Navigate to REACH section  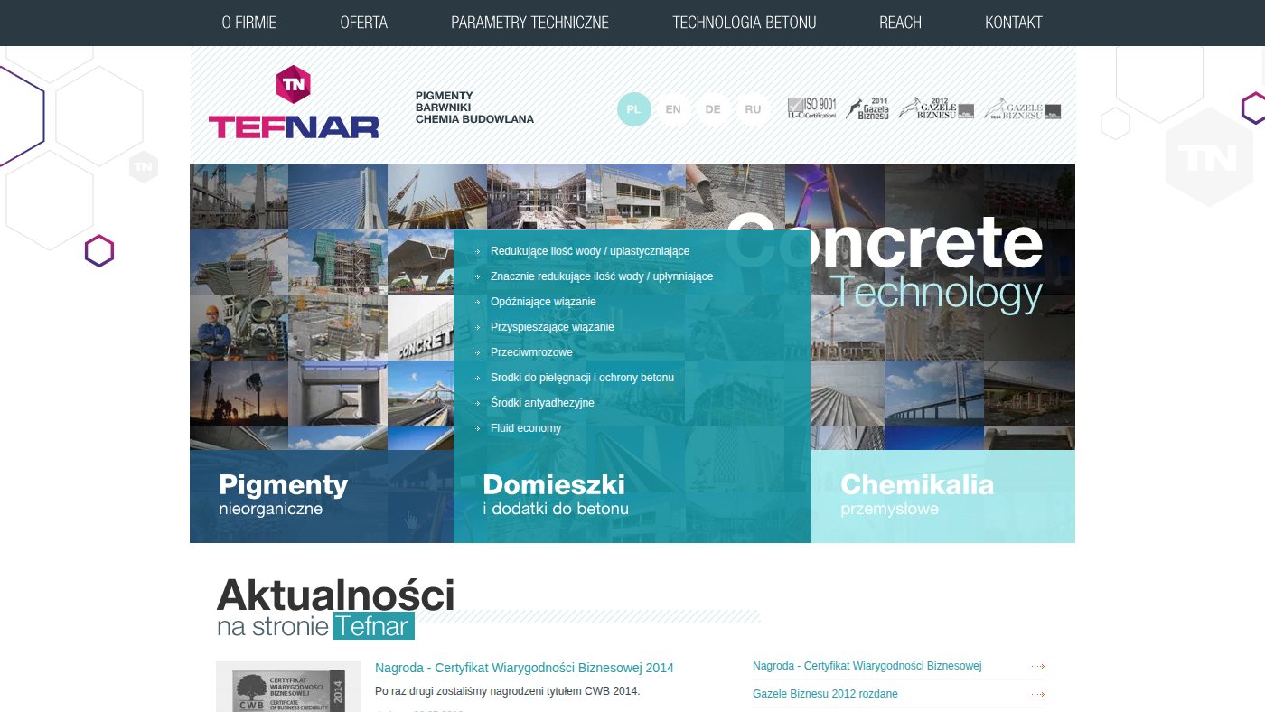click(x=901, y=23)
